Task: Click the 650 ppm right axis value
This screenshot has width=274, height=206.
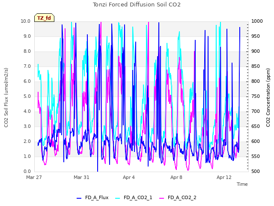Action: click(x=256, y=127)
